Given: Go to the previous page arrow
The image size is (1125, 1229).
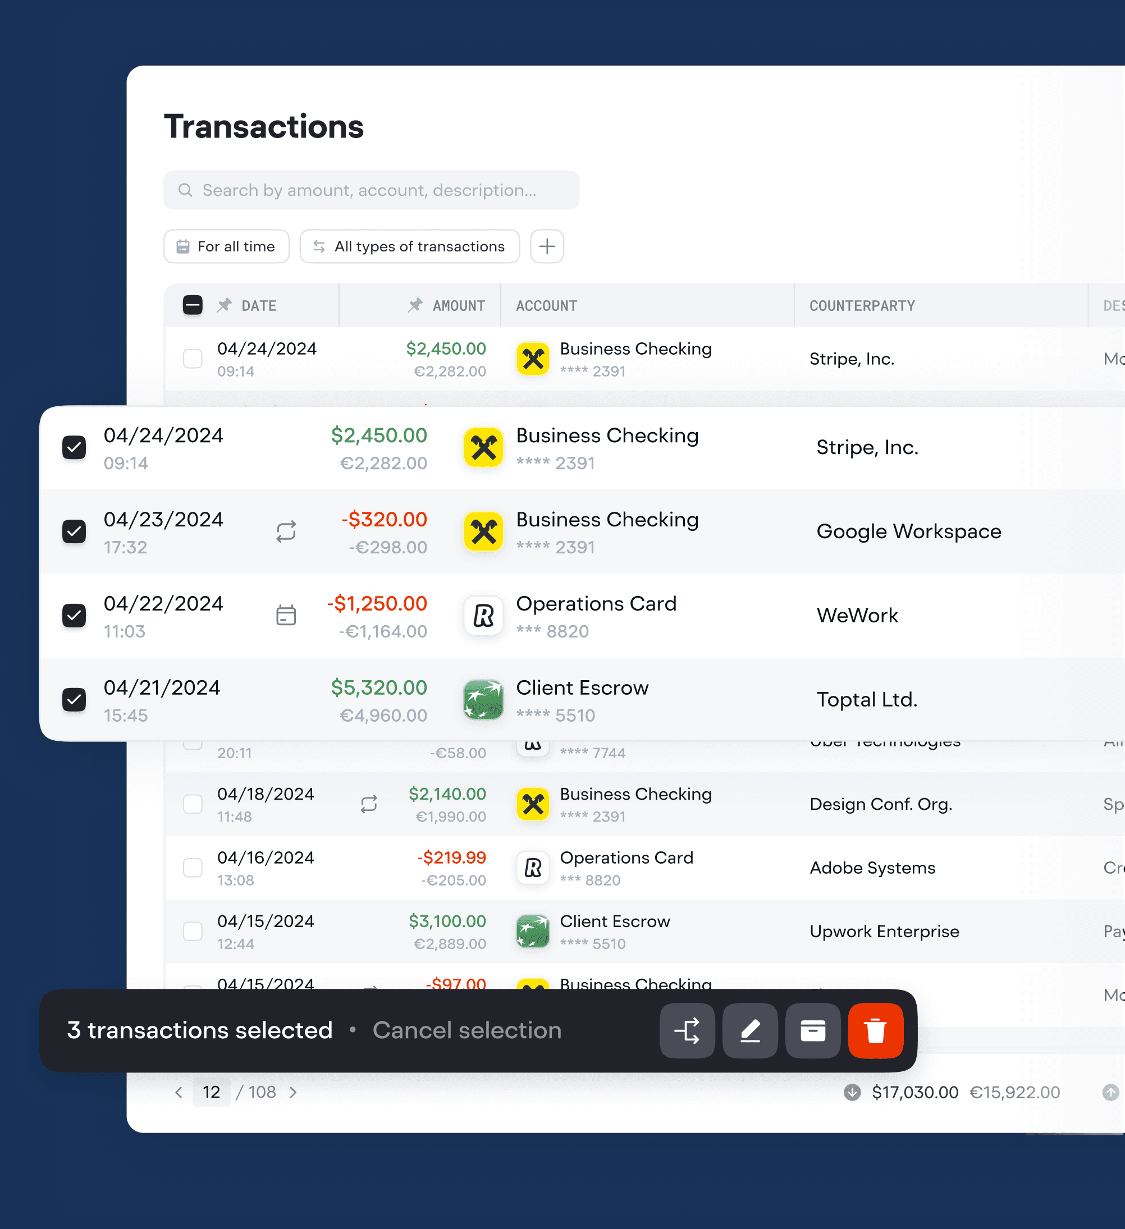Looking at the screenshot, I should click(179, 1093).
